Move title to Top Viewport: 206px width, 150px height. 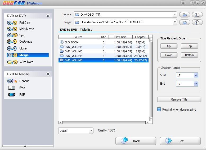[x=189, y=46]
